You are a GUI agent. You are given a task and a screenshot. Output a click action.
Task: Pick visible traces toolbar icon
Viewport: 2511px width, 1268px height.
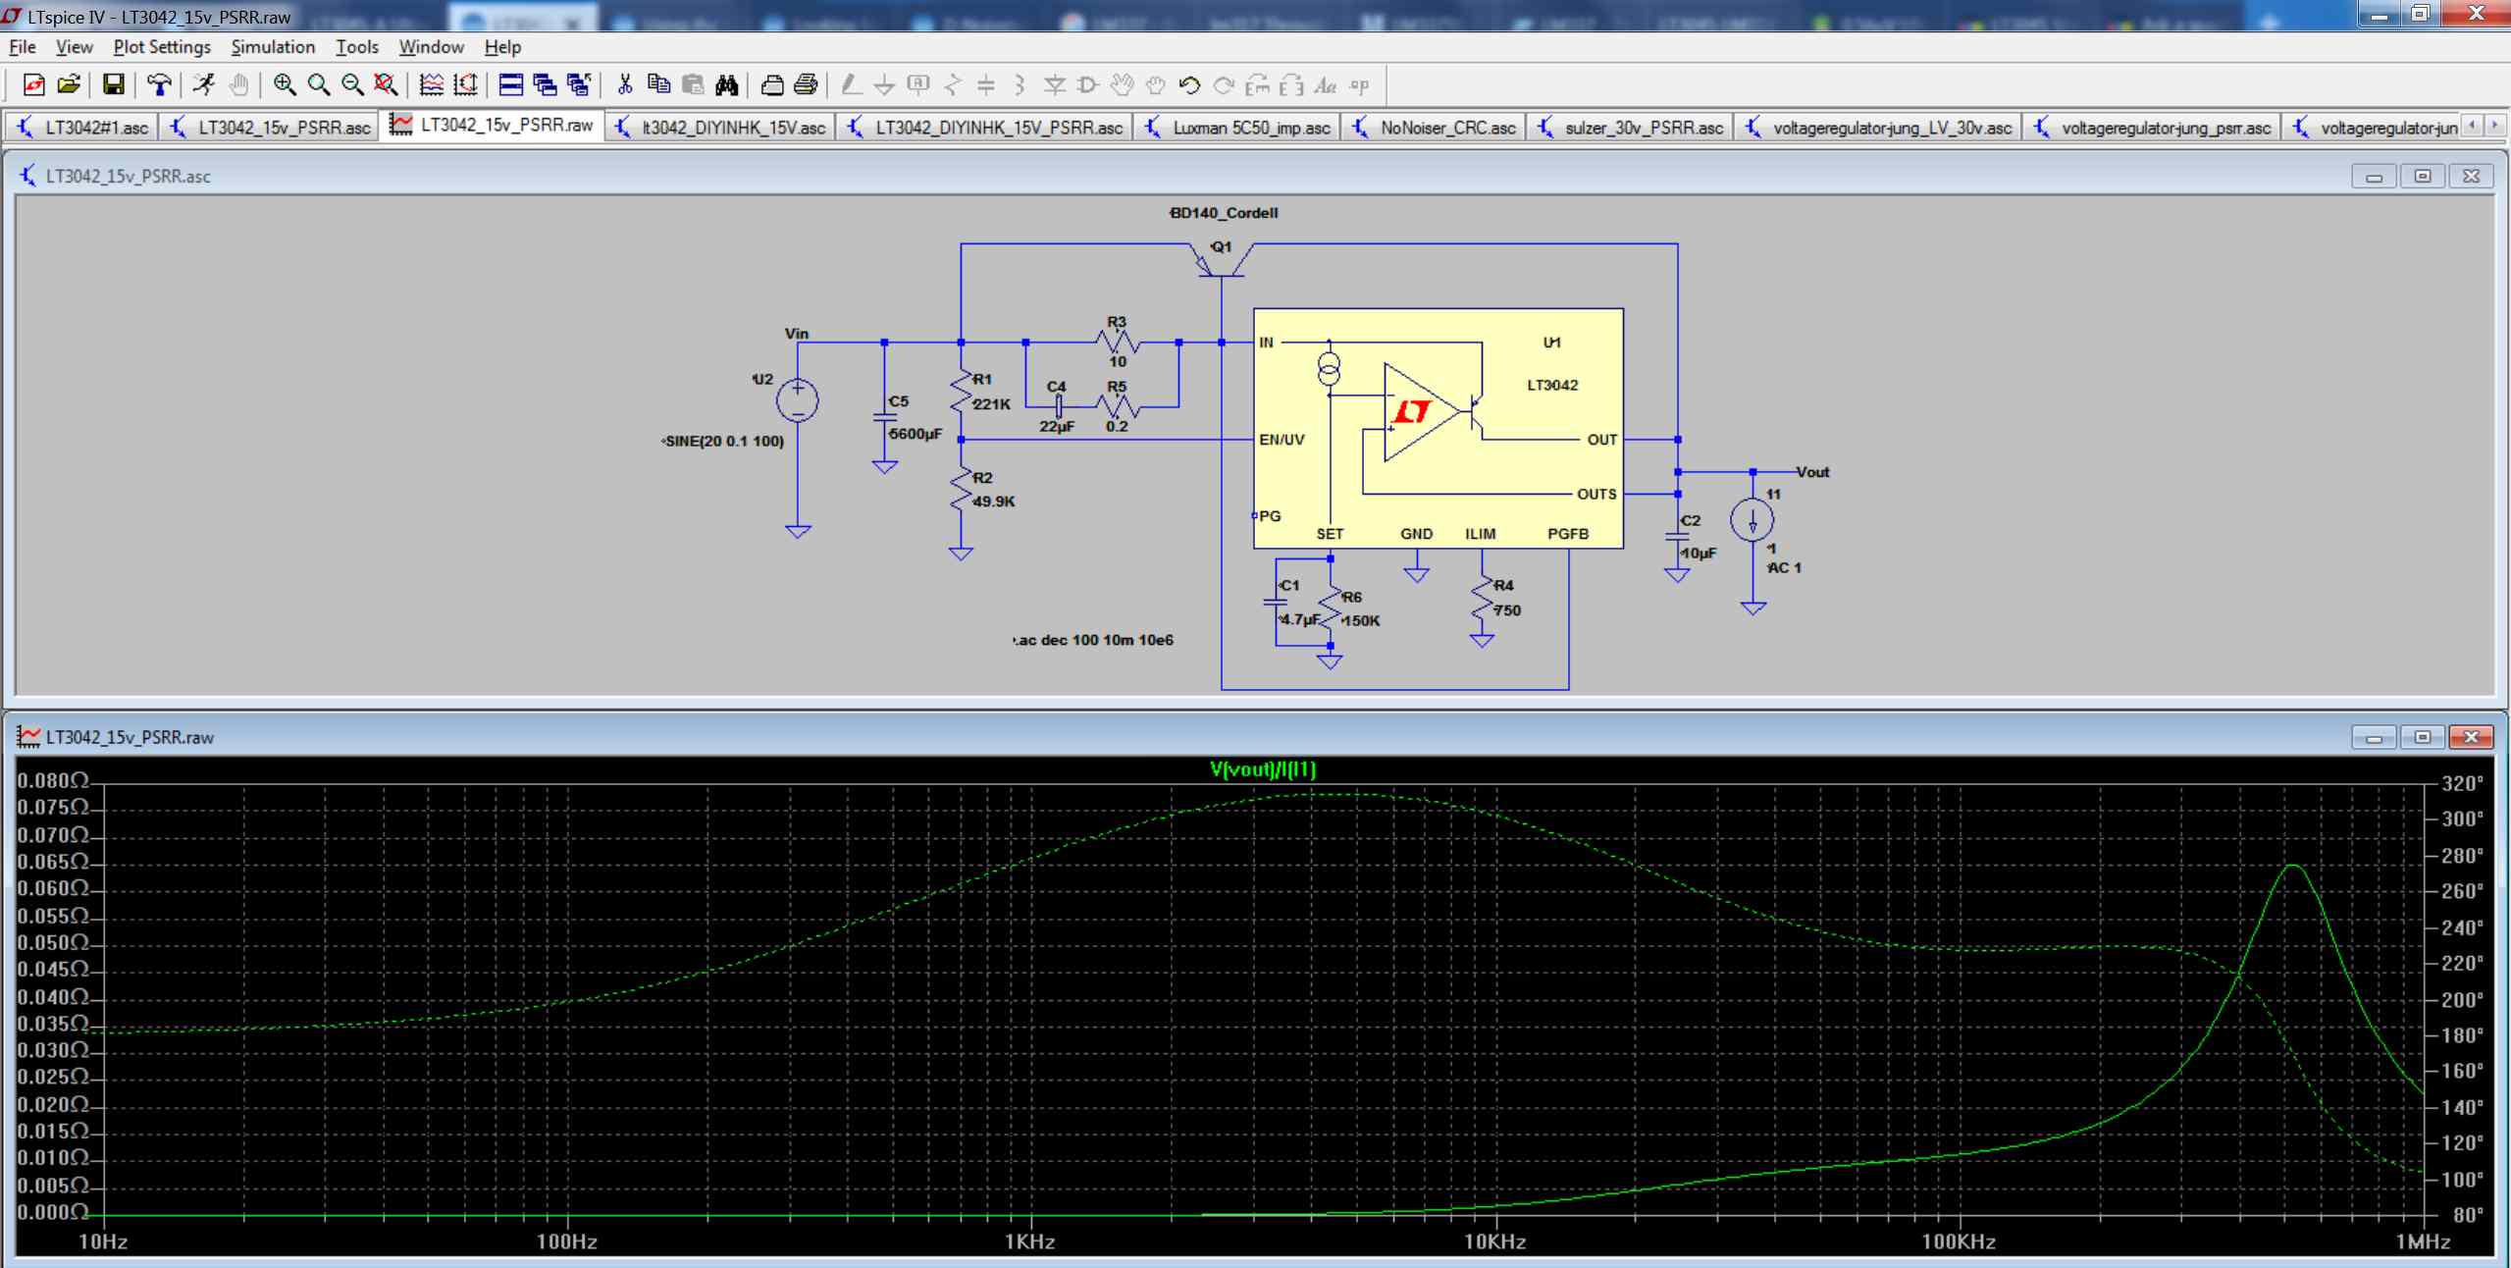coord(432,85)
